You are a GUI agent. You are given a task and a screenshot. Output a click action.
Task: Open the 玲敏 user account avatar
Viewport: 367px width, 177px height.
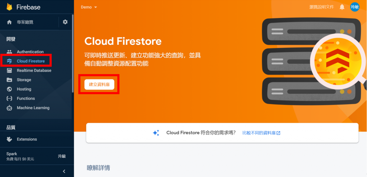point(355,7)
